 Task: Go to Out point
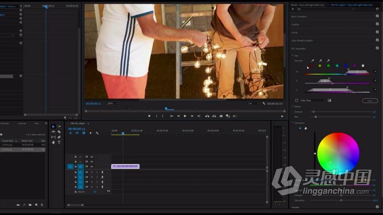tap(199, 116)
